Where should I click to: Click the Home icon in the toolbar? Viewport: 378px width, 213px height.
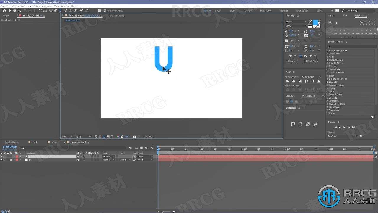4,11
